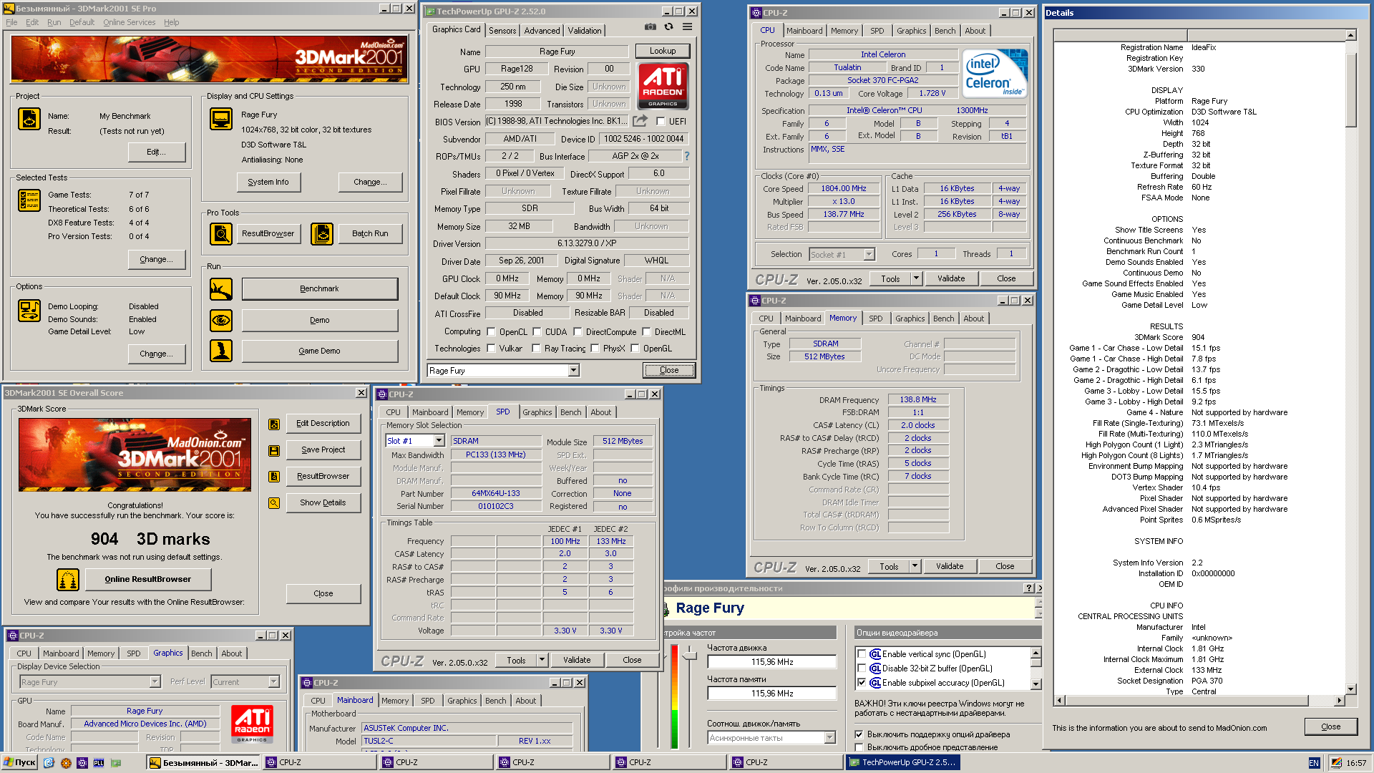
Task: Enable vertical sync (OpenGL) checkbox
Action: tap(862, 654)
